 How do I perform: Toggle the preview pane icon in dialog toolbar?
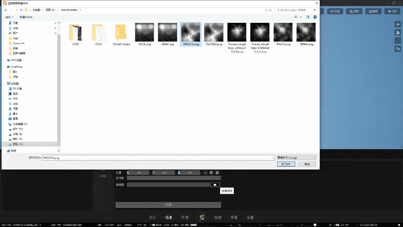pos(307,17)
